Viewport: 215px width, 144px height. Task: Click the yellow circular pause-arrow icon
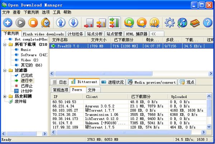154,23
